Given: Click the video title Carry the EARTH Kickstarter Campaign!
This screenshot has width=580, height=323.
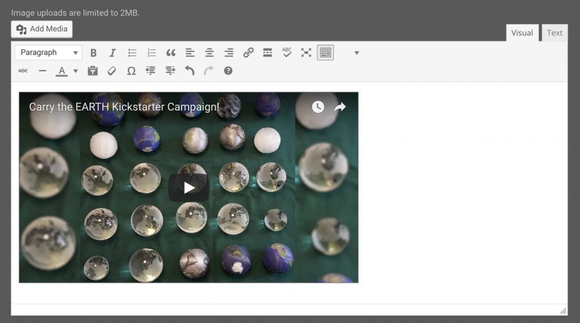Looking at the screenshot, I should [124, 107].
